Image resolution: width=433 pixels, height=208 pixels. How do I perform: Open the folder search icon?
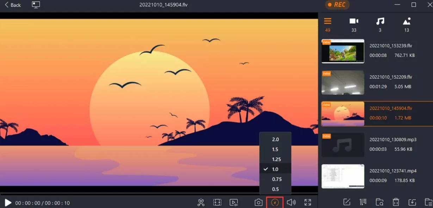point(379,202)
